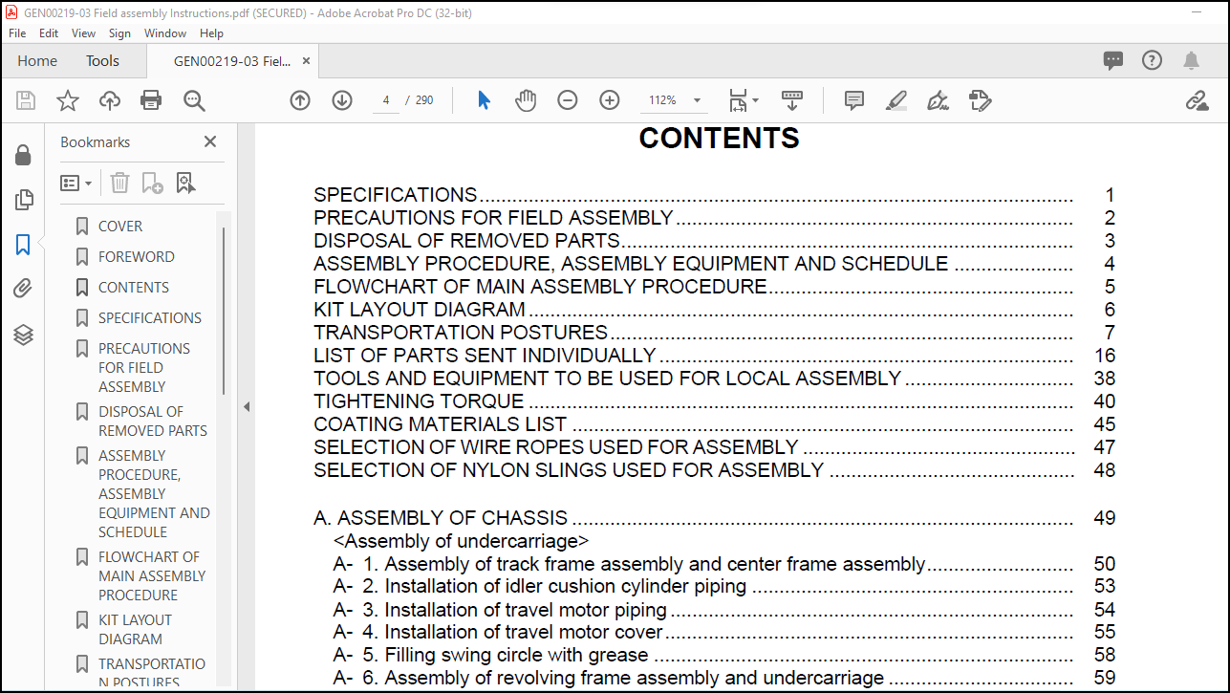Screen dimensions: 1230x693
Task: Open the View menu
Action: click(x=84, y=32)
